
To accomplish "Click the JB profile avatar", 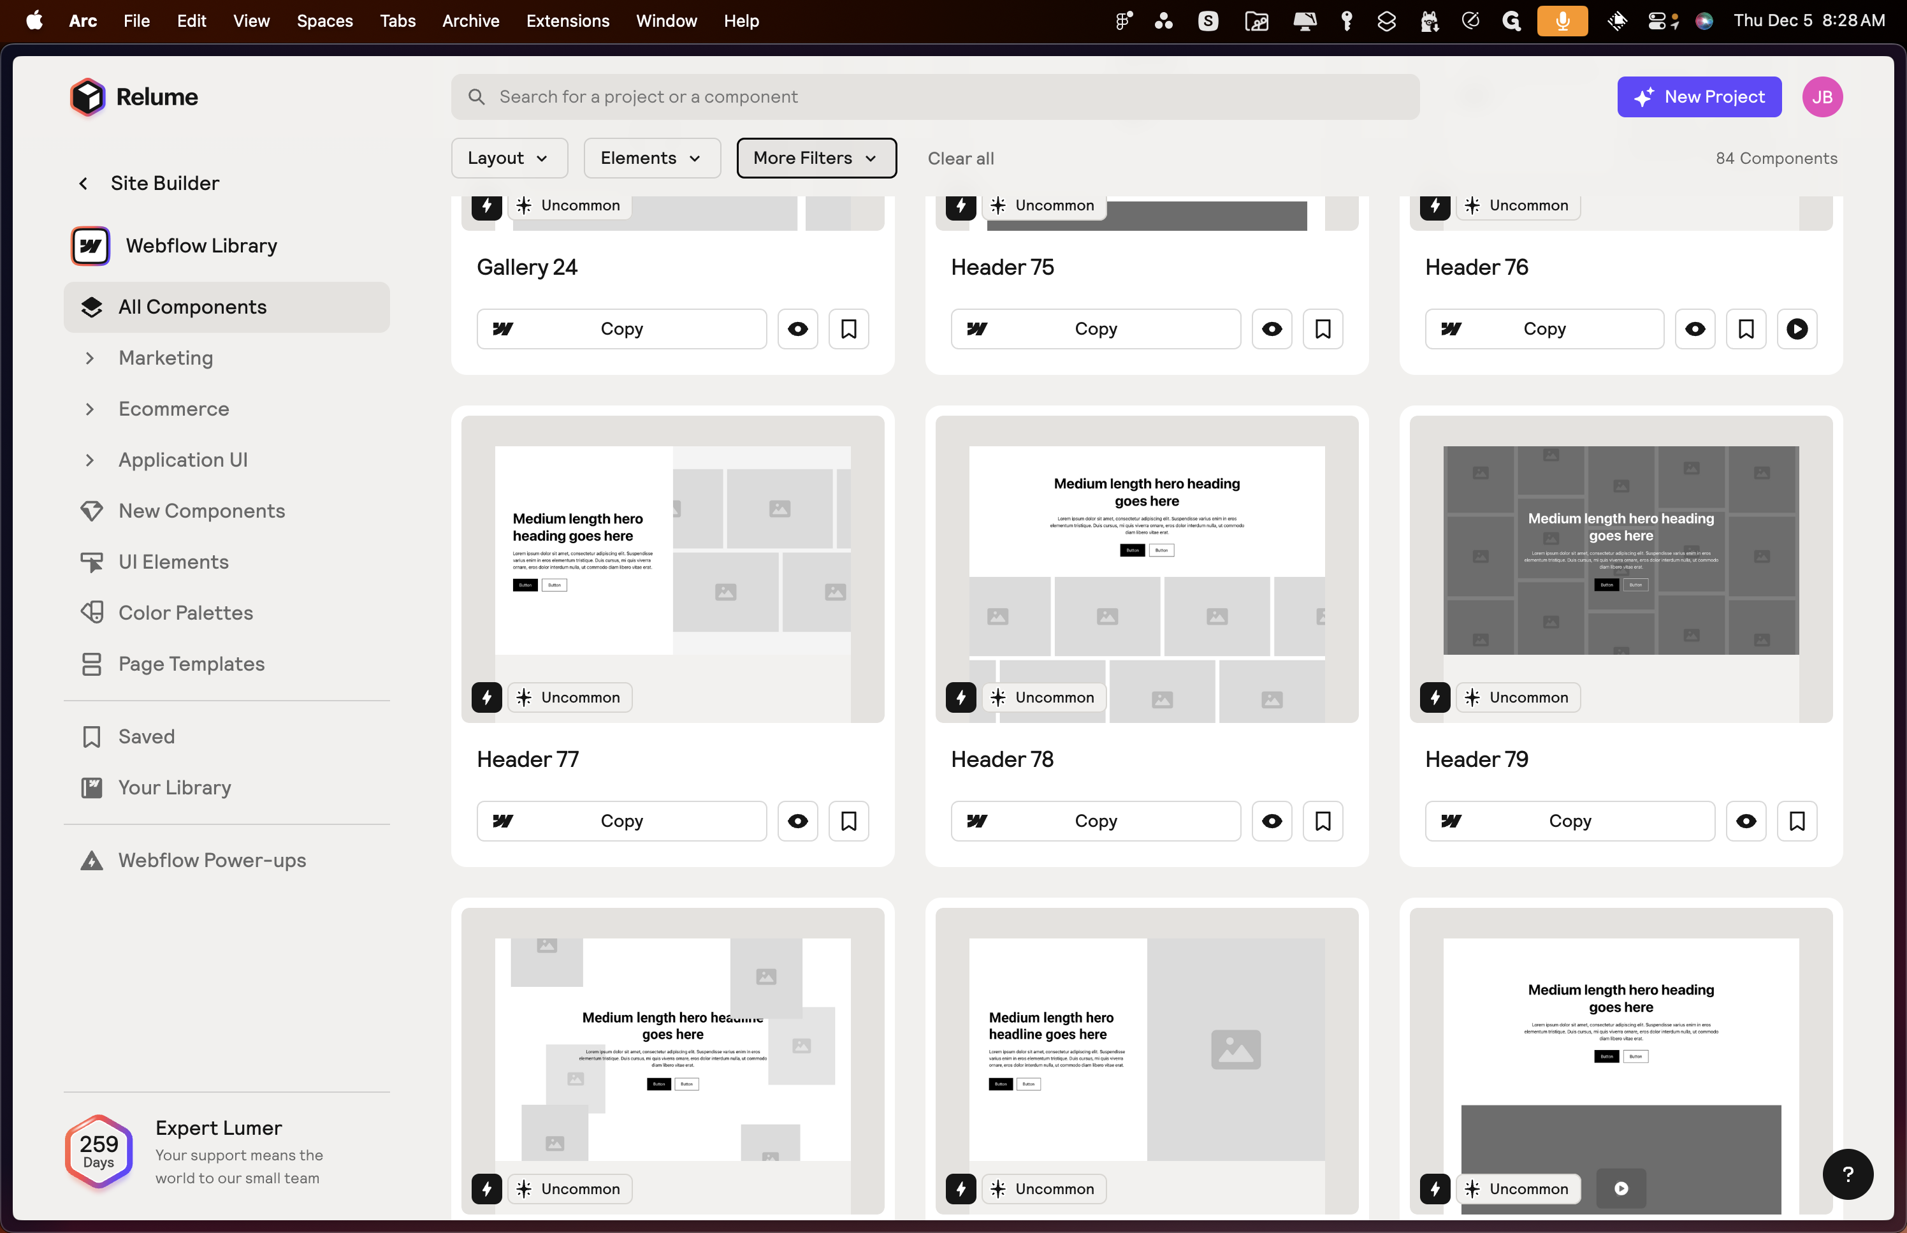I will pyautogui.click(x=1822, y=97).
